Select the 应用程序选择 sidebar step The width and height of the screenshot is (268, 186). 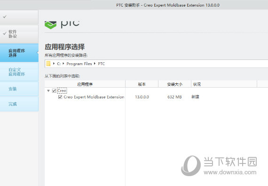(x=19, y=53)
